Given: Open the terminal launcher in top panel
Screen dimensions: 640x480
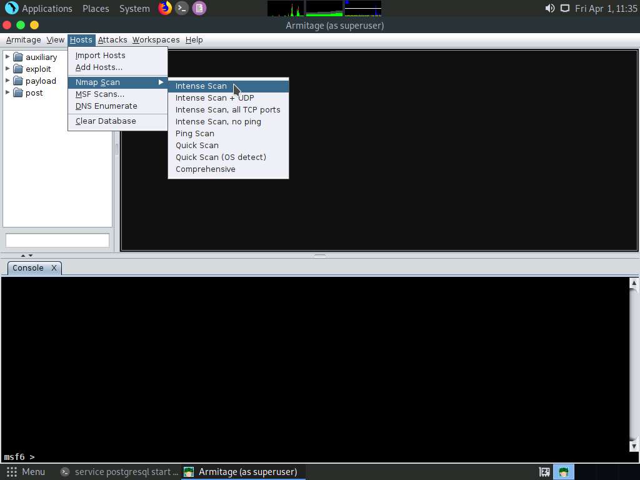Looking at the screenshot, I should (182, 8).
